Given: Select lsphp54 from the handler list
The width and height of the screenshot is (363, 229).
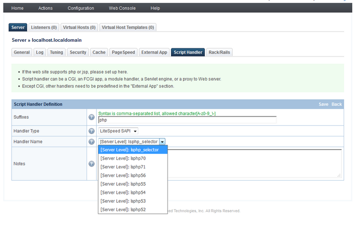Looking at the screenshot, I should [133, 193].
